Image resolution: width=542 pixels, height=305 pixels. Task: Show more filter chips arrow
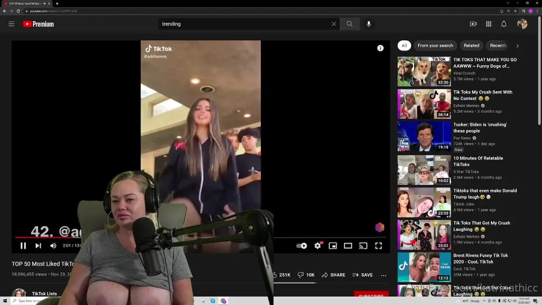point(517,46)
